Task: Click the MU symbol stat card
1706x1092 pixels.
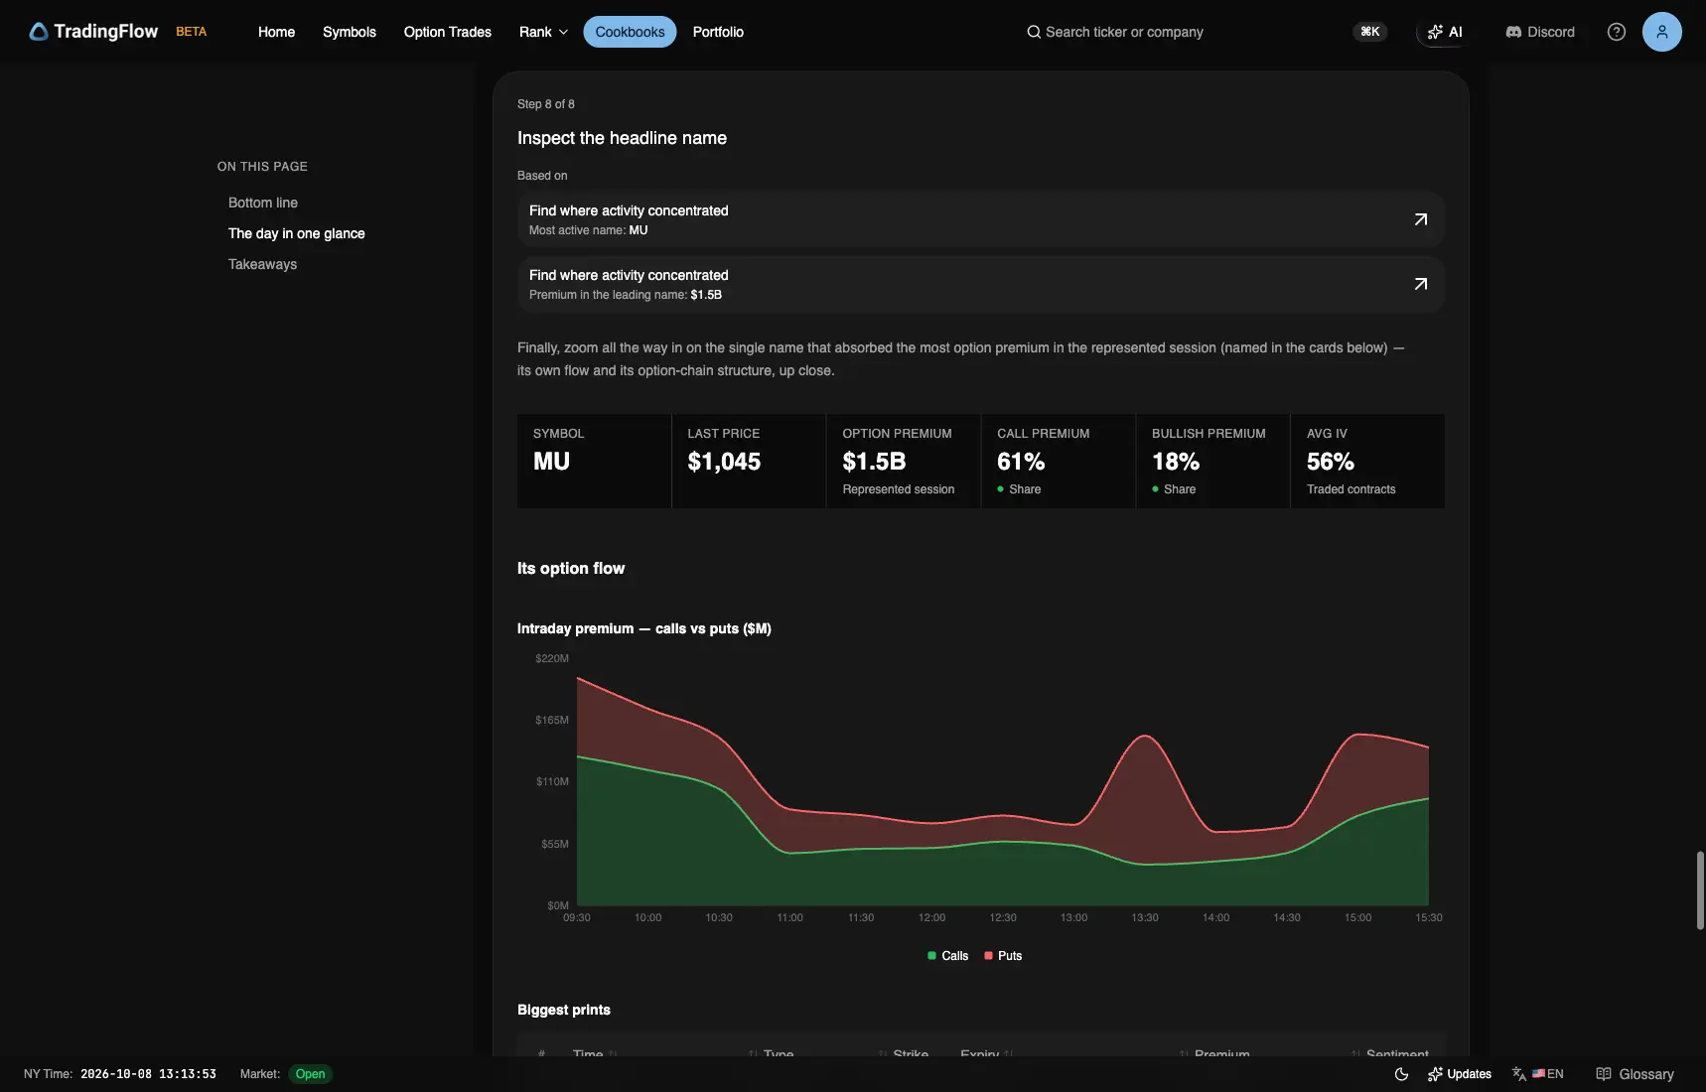Action: (594, 461)
